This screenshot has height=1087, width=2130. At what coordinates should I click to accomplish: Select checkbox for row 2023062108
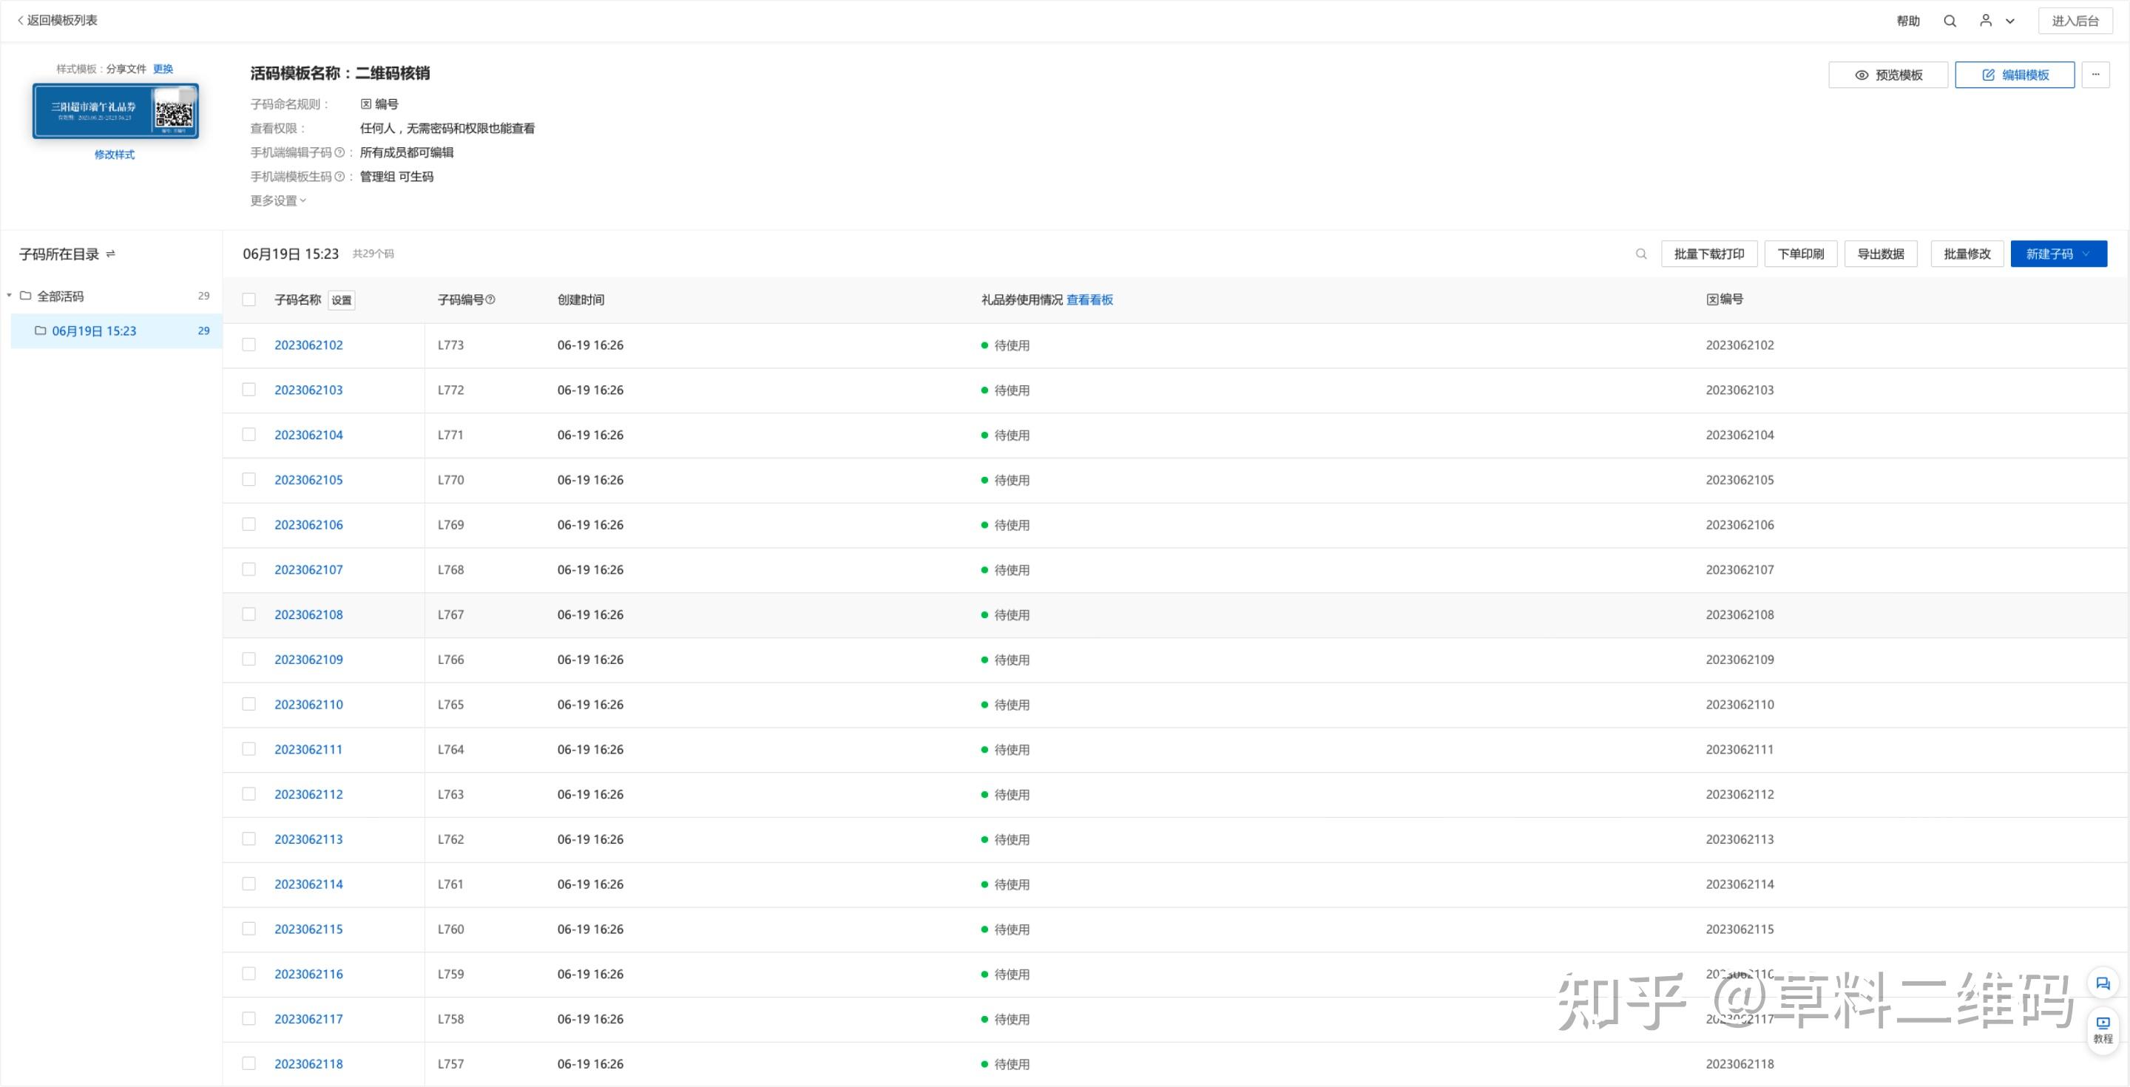coord(249,614)
